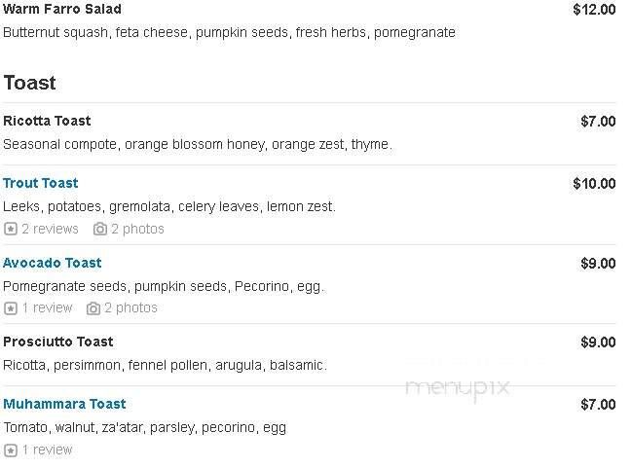Click the Muhammara Toast review star icon

pos(11,450)
